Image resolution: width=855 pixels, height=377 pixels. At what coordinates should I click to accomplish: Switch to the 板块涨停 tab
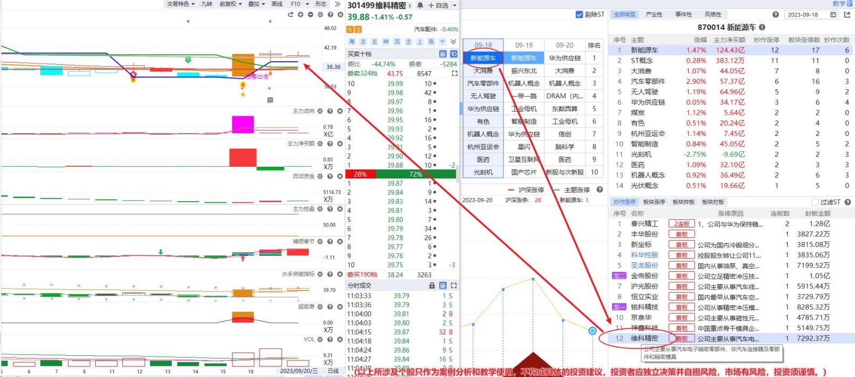click(x=654, y=202)
